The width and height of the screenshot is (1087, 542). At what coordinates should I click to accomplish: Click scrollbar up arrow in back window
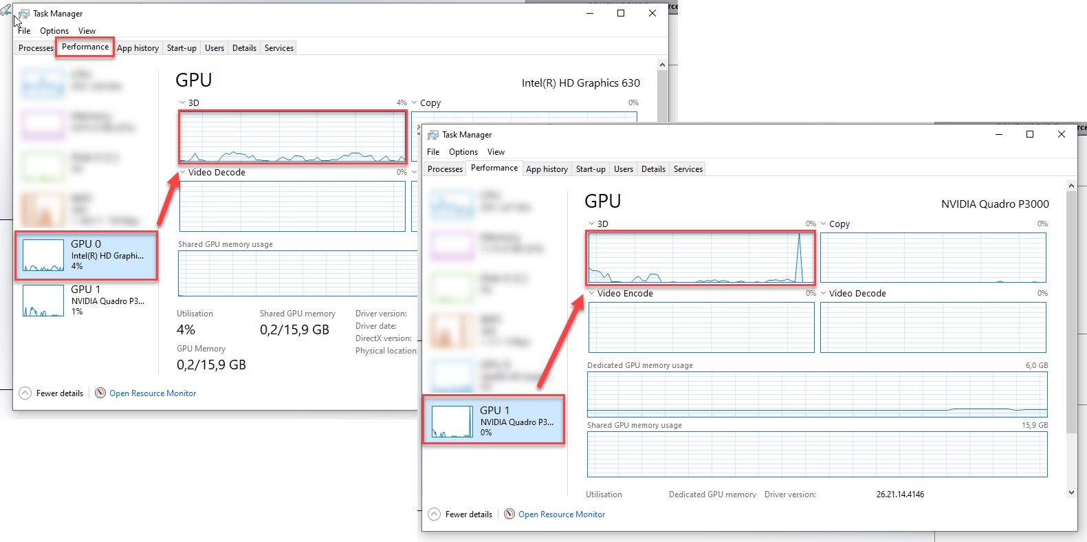[662, 65]
